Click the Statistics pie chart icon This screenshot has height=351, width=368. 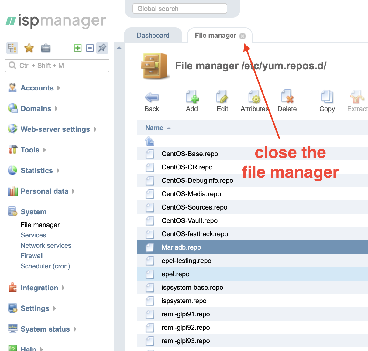coord(12,170)
